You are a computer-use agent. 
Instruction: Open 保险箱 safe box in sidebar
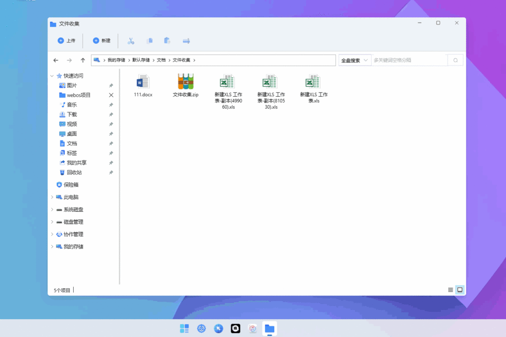(x=71, y=185)
